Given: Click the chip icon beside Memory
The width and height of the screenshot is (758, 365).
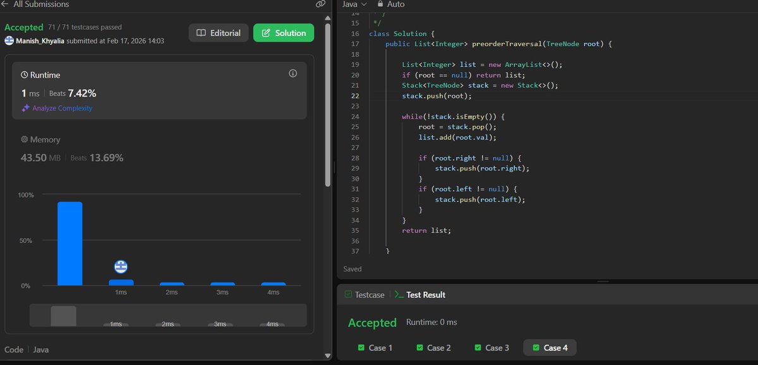Looking at the screenshot, I should coord(25,140).
